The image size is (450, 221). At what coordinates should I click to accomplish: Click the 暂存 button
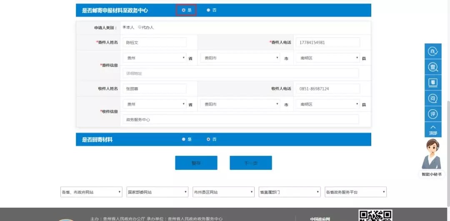tap(196, 163)
